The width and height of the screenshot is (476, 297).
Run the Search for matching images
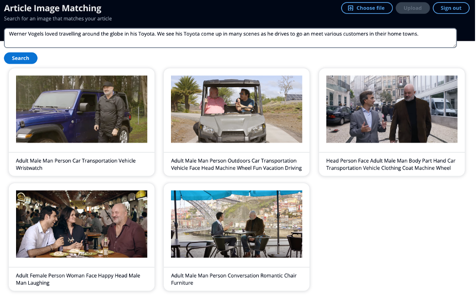point(20,58)
